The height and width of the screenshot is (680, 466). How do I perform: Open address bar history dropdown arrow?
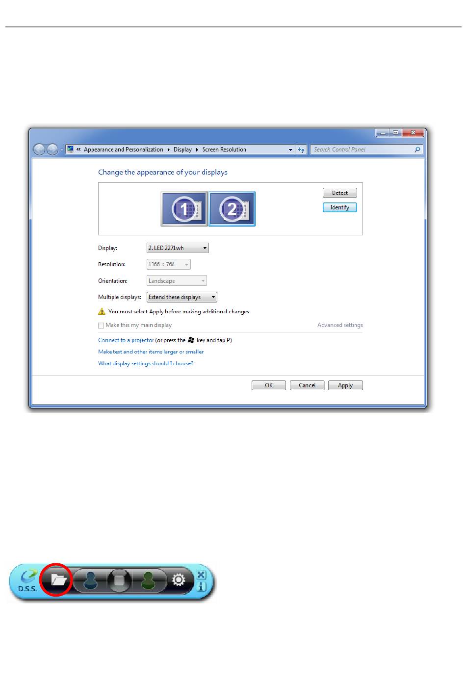click(x=290, y=150)
